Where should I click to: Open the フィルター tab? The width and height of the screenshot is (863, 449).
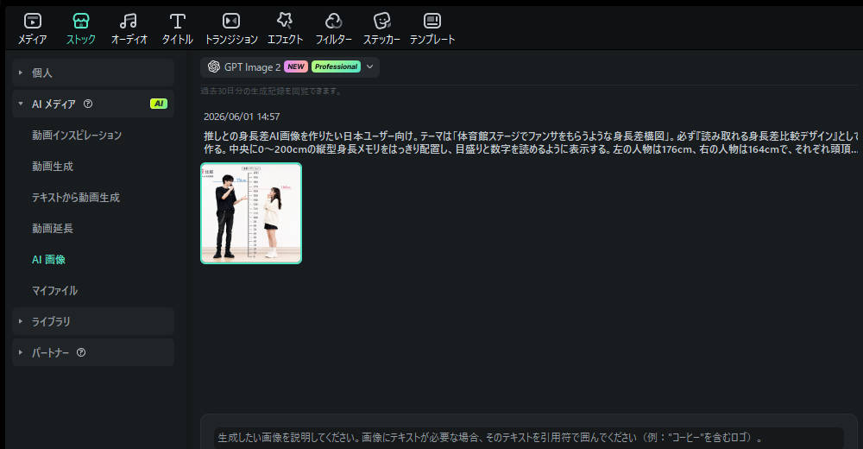pos(333,29)
